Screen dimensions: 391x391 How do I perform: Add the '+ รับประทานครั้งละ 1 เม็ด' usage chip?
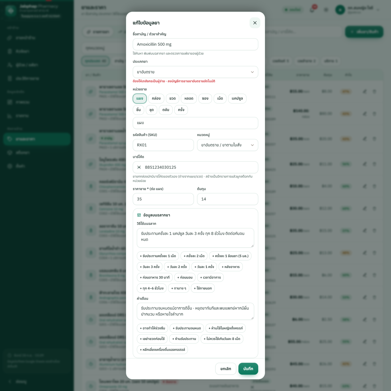pos(158,256)
